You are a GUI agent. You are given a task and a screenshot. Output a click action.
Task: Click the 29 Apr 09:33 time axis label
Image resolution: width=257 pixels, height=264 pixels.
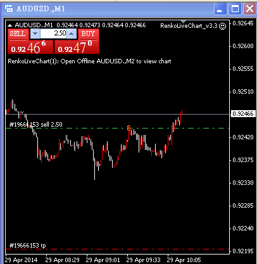click(144, 260)
